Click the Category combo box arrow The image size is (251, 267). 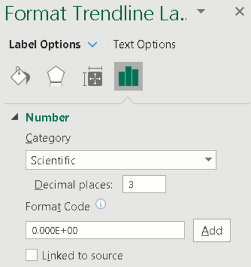pyautogui.click(x=208, y=160)
